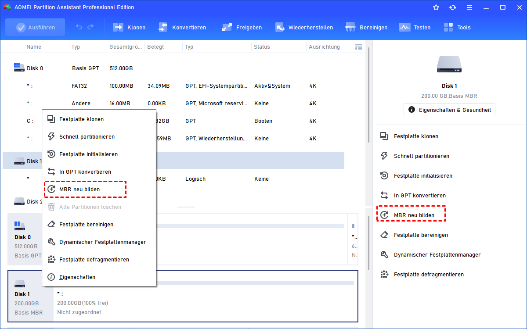527x329 pixels.
Task: Click Eigenschaften & Gesundheit button
Action: tap(449, 109)
